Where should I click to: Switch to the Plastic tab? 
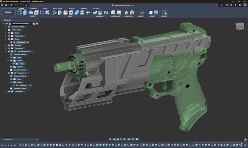click(71, 8)
